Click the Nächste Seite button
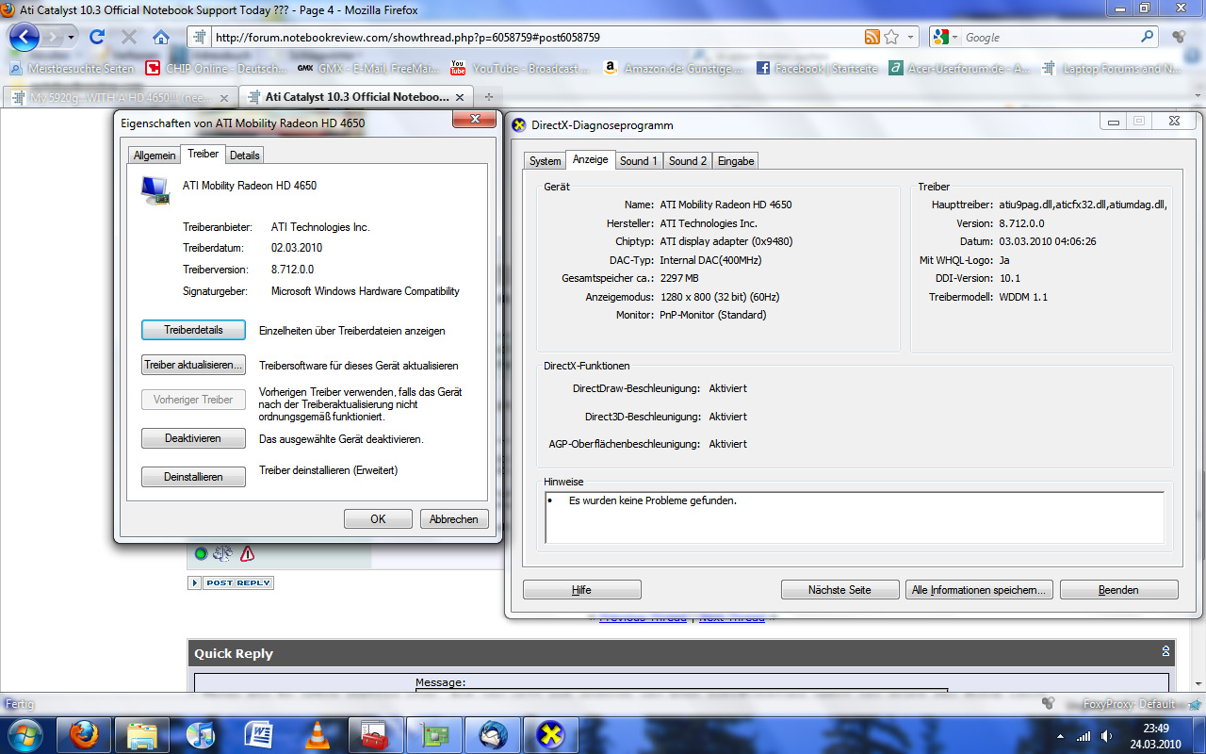This screenshot has height=754, width=1206. [x=840, y=590]
